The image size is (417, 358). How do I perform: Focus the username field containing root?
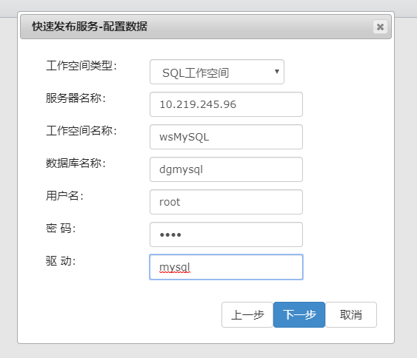pyautogui.click(x=227, y=202)
